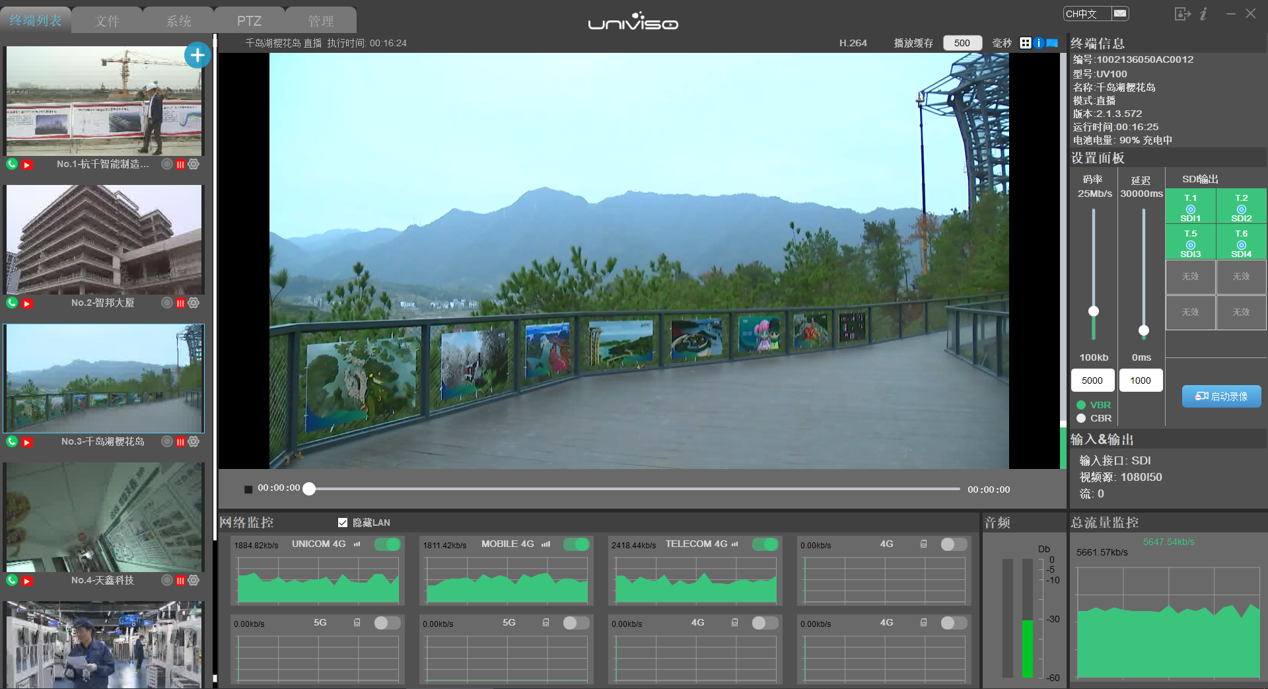Select the No.1 construction site thumbnail

pos(104,101)
